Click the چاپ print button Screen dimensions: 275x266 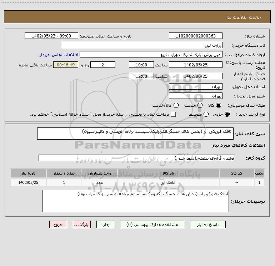pos(105,225)
